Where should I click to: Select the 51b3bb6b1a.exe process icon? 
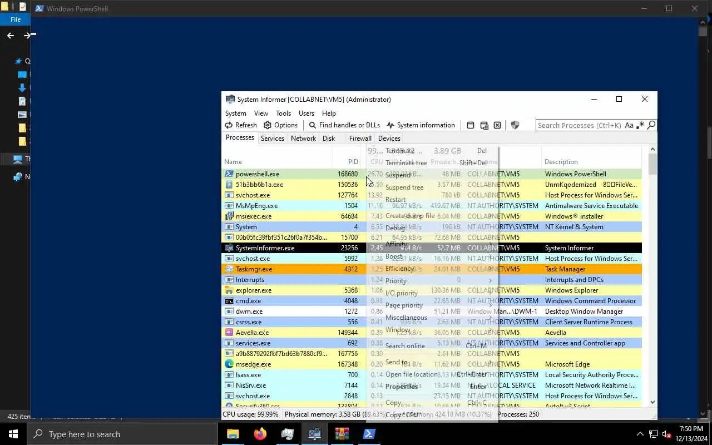click(229, 185)
